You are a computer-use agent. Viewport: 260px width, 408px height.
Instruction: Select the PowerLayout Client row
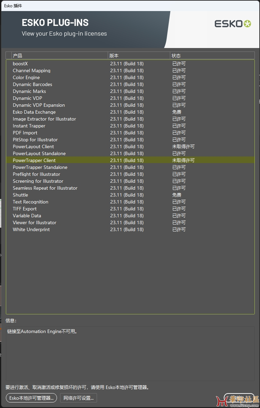(130, 146)
